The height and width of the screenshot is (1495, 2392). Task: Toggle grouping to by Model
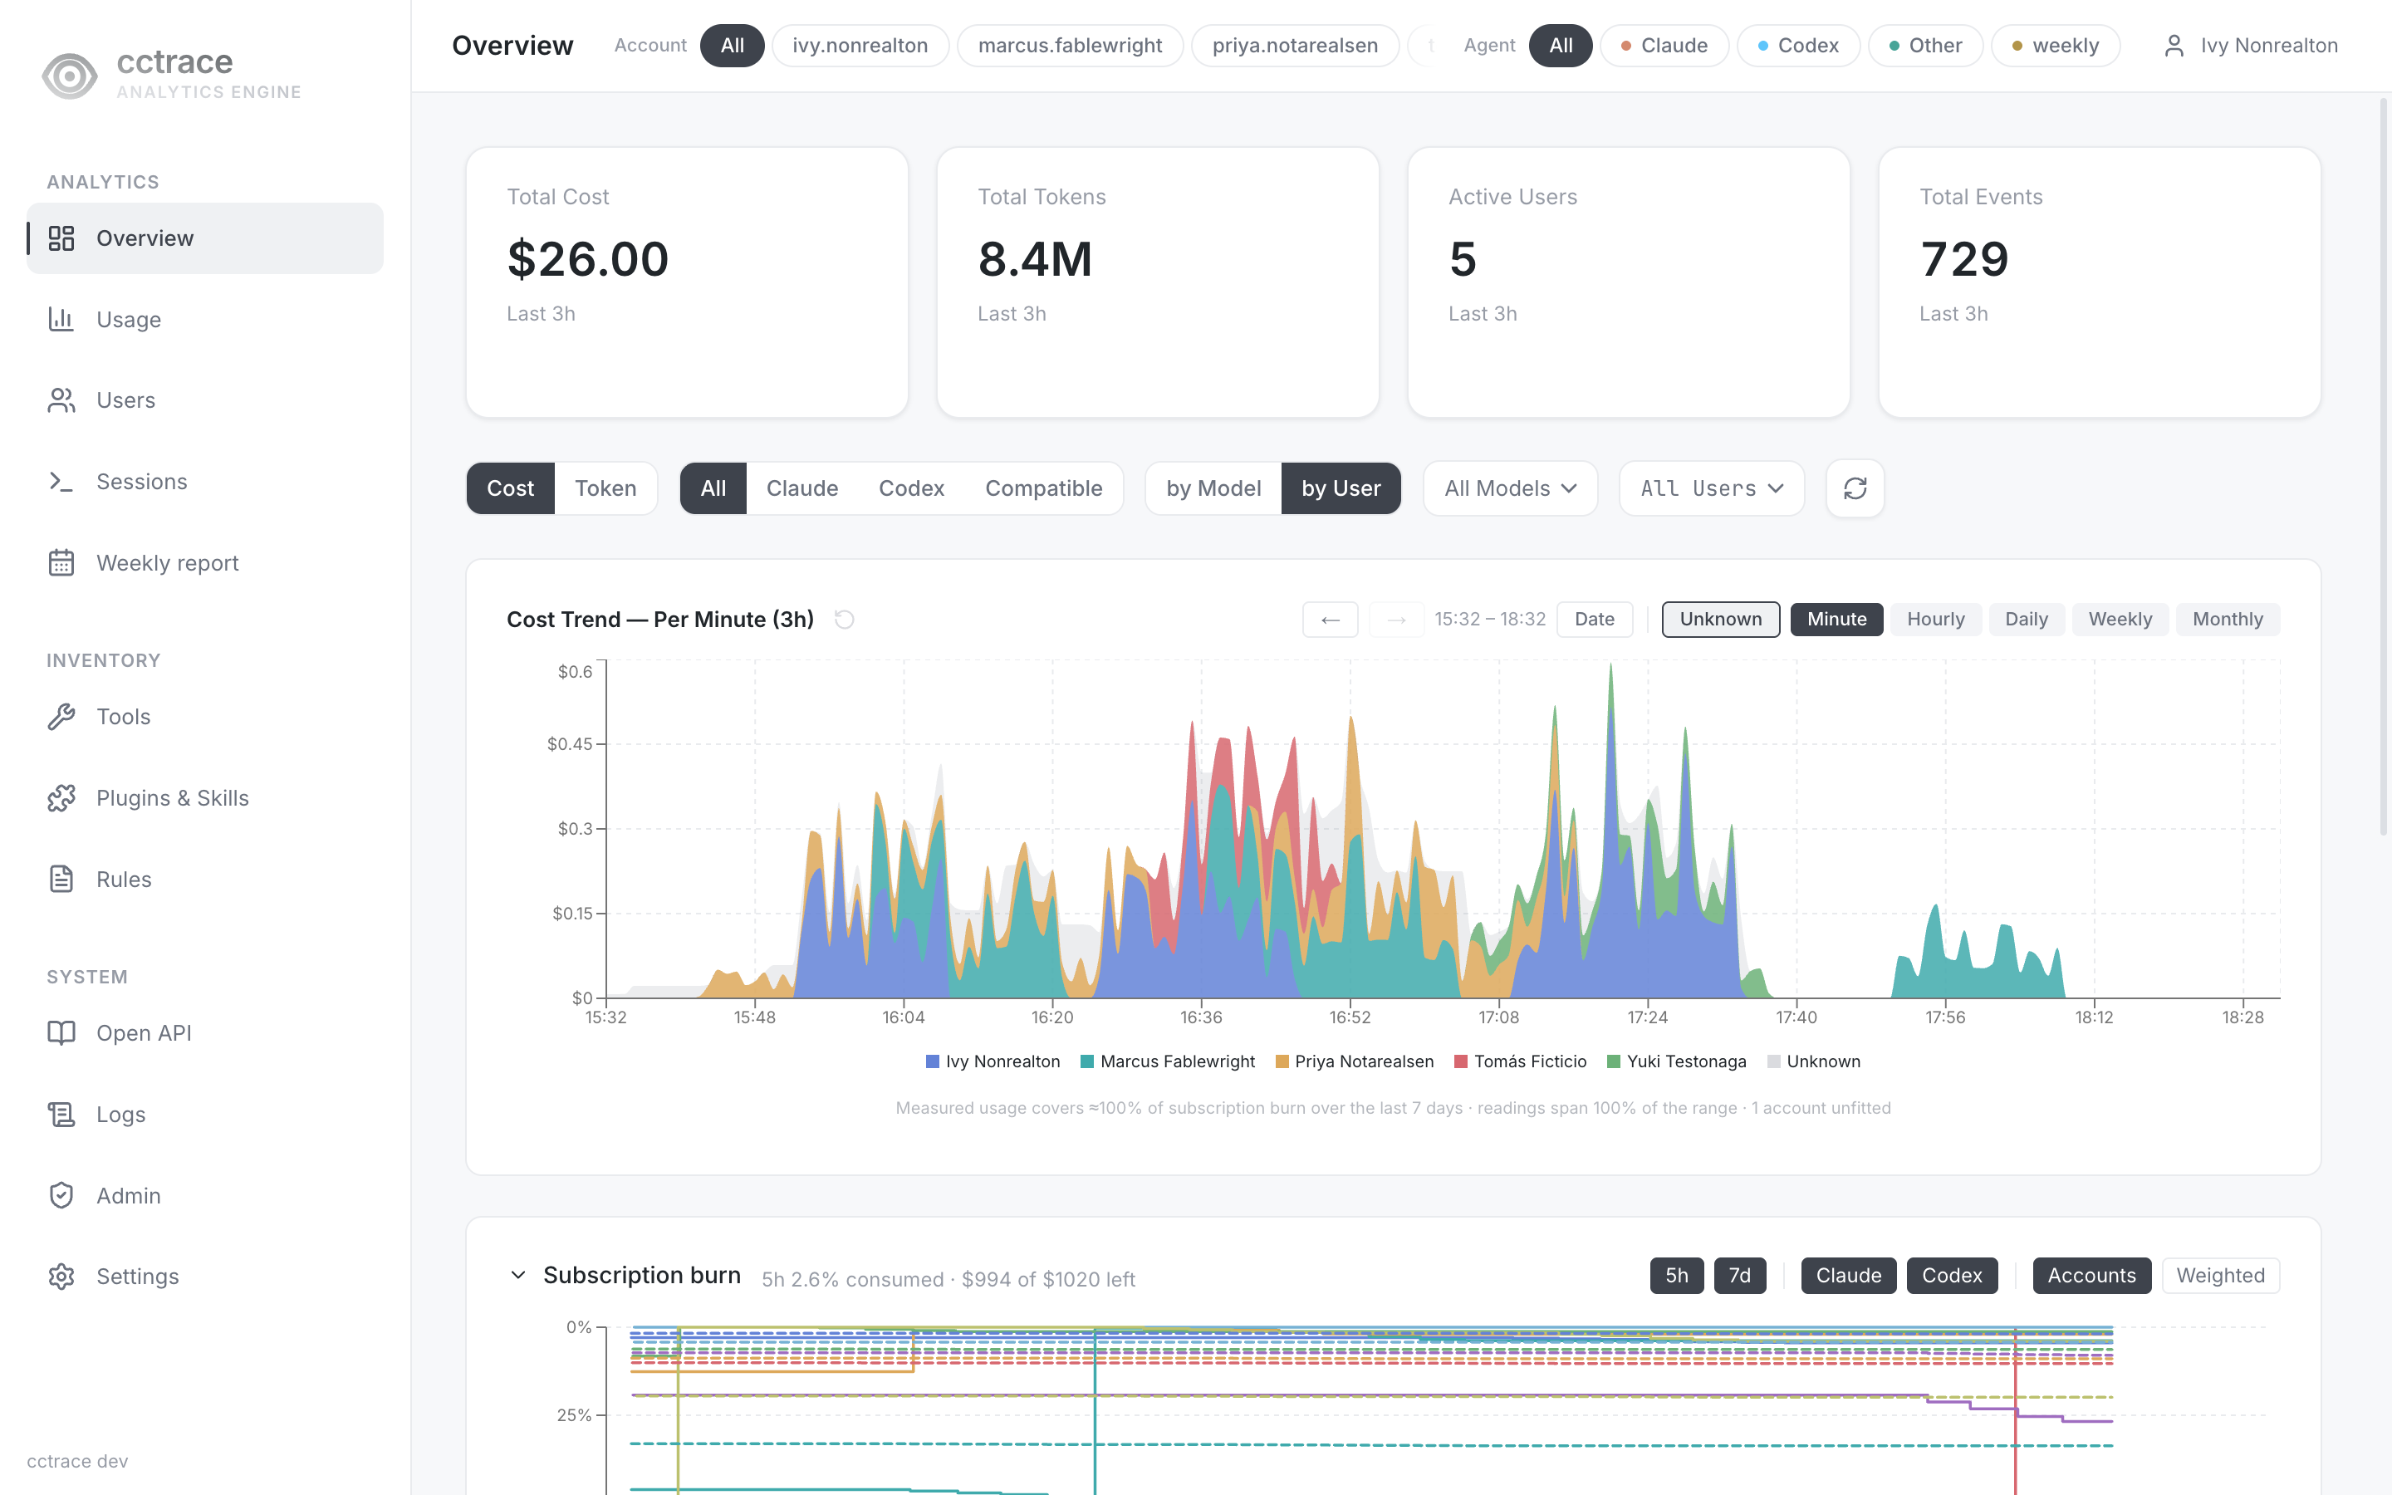[1213, 488]
